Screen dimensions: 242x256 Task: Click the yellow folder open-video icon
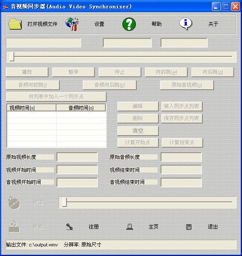pos(15,24)
